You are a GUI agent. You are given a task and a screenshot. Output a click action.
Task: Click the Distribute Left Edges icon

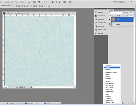(40, 6)
